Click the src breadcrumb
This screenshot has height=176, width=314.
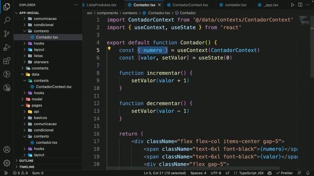(90, 13)
